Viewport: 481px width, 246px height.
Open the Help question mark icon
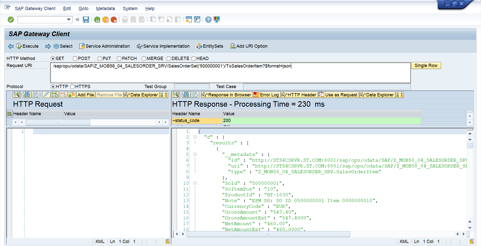tap(208, 20)
